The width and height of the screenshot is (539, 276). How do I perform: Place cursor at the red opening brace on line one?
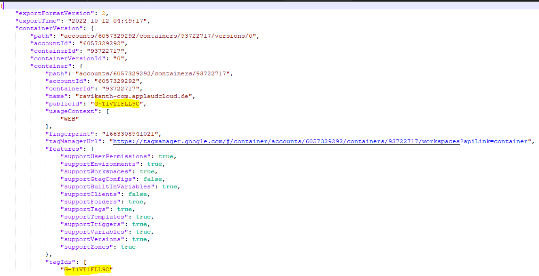[2, 6]
